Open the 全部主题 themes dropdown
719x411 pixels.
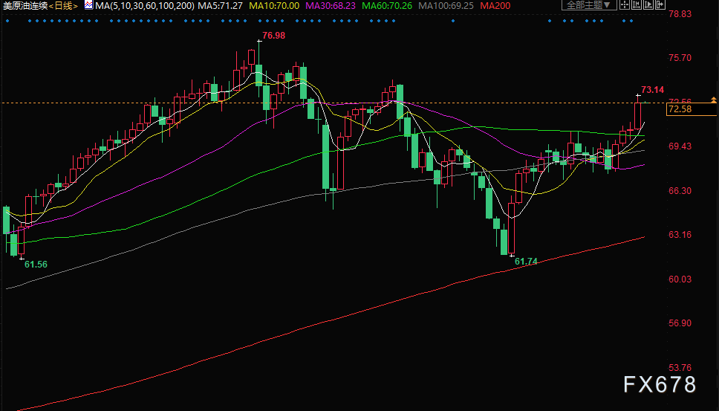(x=589, y=5)
